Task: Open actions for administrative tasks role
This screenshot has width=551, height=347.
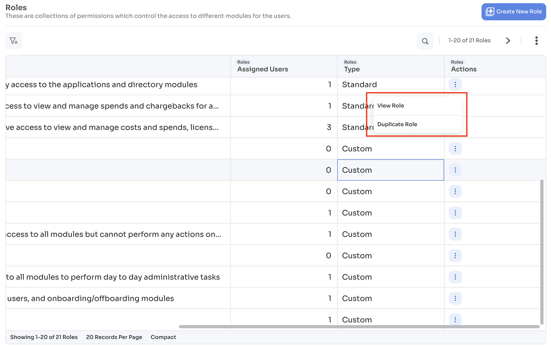Action: click(x=455, y=277)
